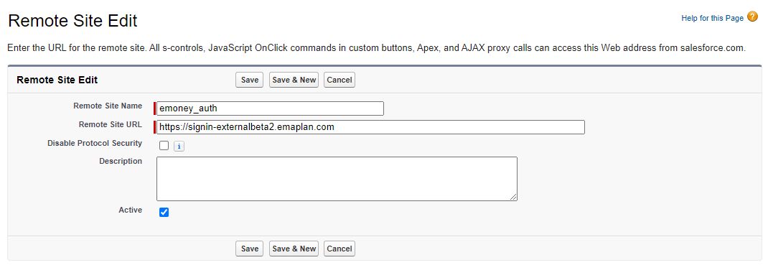The width and height of the screenshot is (763, 278).
Task: Click into the Remote Site URL field
Action: [x=370, y=127]
